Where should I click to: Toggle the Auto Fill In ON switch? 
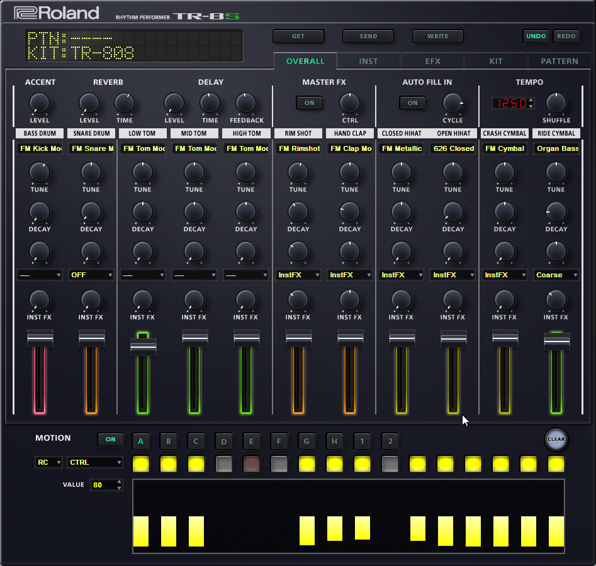[x=412, y=103]
